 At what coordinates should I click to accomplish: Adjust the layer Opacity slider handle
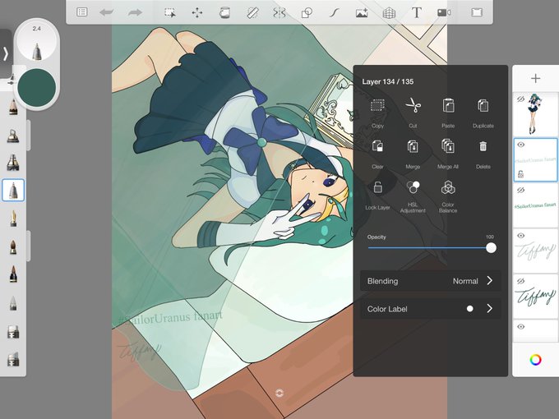click(x=491, y=248)
